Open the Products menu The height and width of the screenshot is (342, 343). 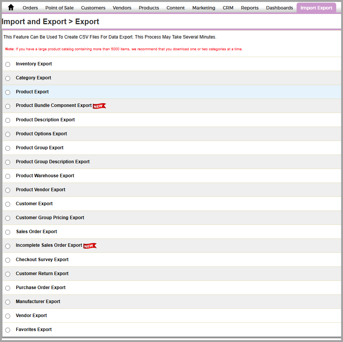tap(149, 8)
